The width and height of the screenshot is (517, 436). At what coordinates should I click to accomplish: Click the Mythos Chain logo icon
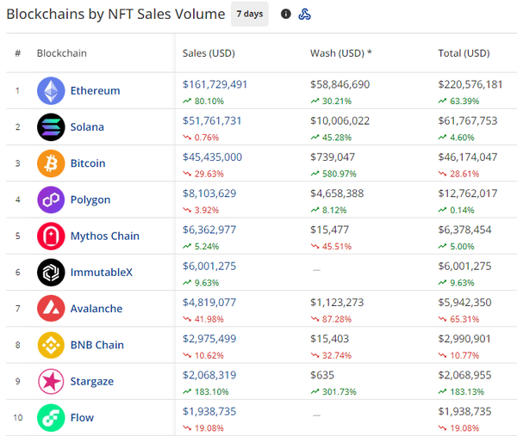pyautogui.click(x=51, y=236)
